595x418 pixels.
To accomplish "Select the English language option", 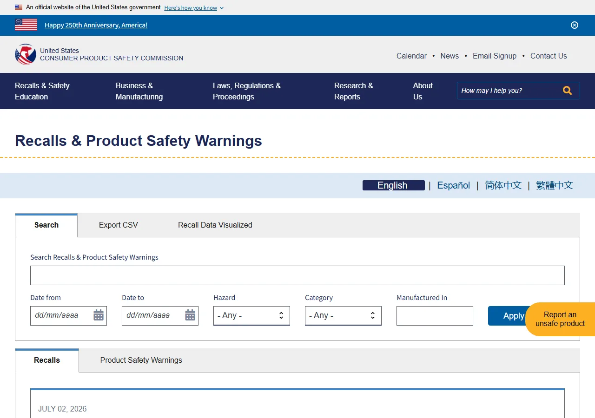I will [x=393, y=185].
